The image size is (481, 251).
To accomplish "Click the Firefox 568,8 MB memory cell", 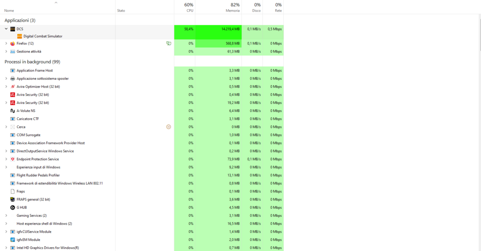I will click(218, 44).
